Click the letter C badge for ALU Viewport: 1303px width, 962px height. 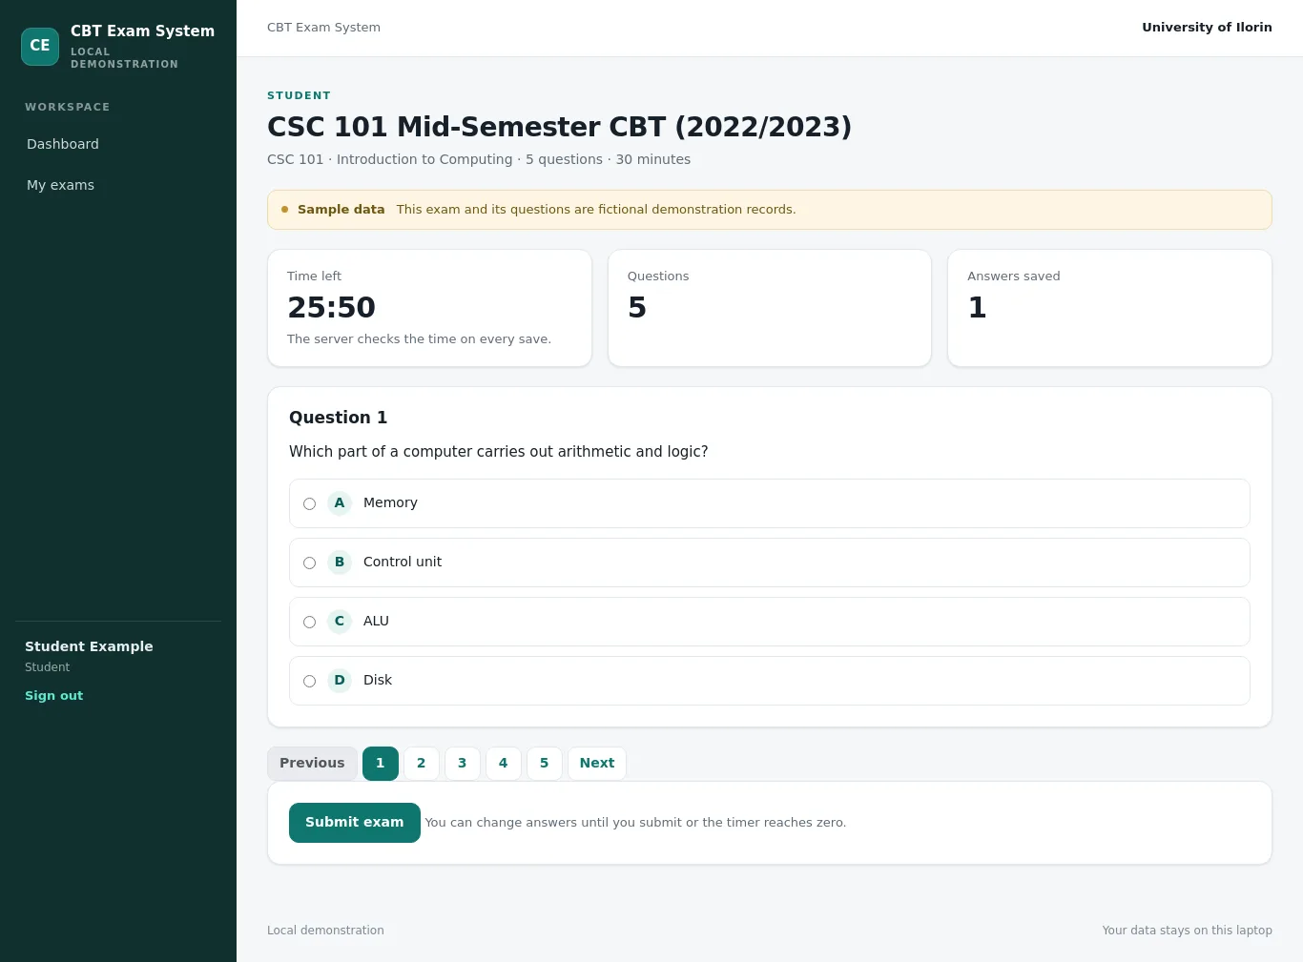point(340,622)
